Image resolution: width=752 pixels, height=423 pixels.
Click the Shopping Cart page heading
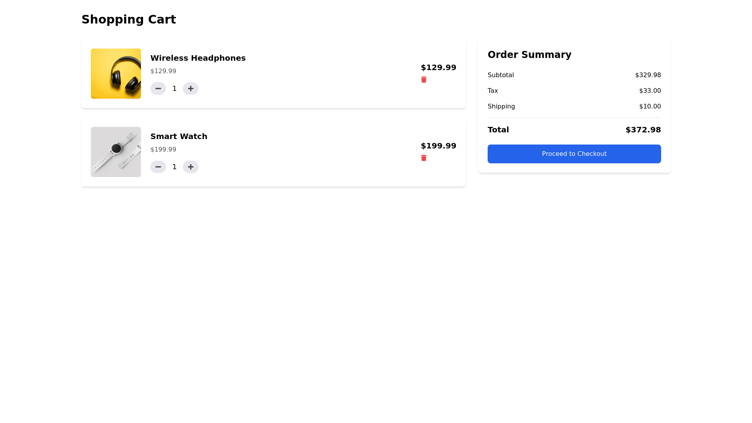[128, 20]
